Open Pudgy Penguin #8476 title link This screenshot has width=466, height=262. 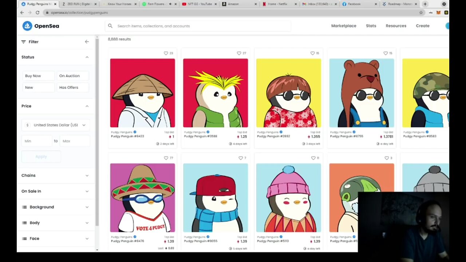(127, 241)
